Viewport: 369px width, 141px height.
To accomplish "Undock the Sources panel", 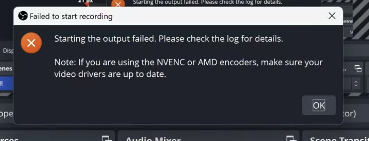I will tap(107, 139).
